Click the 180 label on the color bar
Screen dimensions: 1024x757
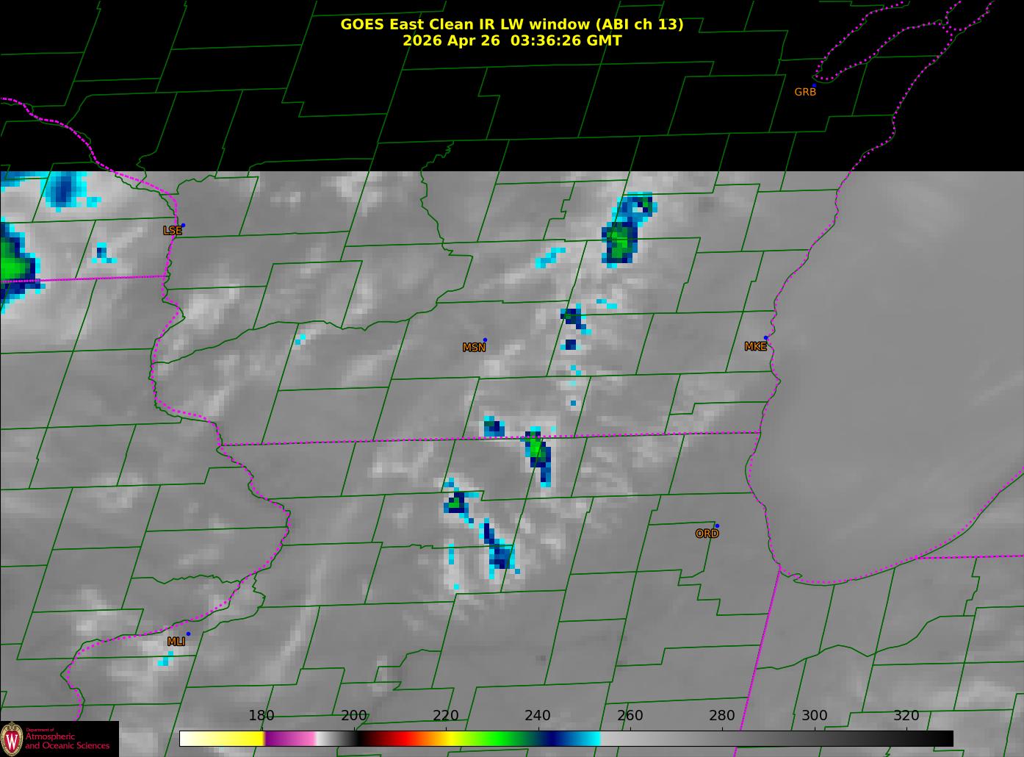pyautogui.click(x=262, y=716)
